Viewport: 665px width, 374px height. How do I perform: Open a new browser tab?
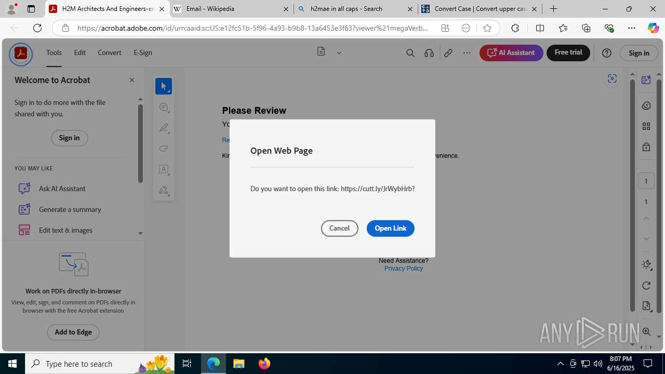554,9
